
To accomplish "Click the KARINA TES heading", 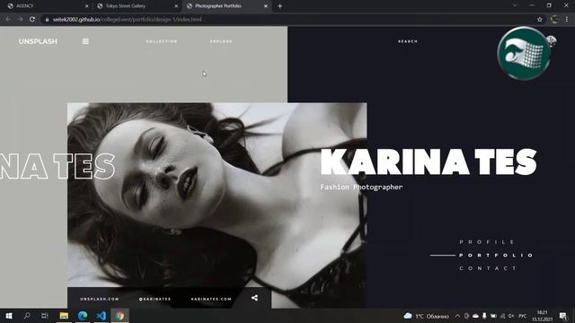I will click(429, 162).
